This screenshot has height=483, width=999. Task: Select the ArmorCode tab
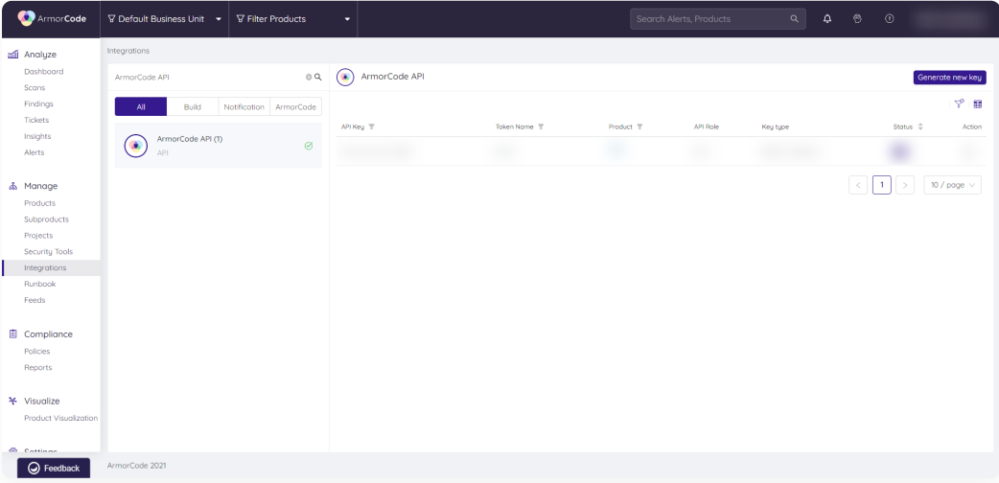click(295, 107)
